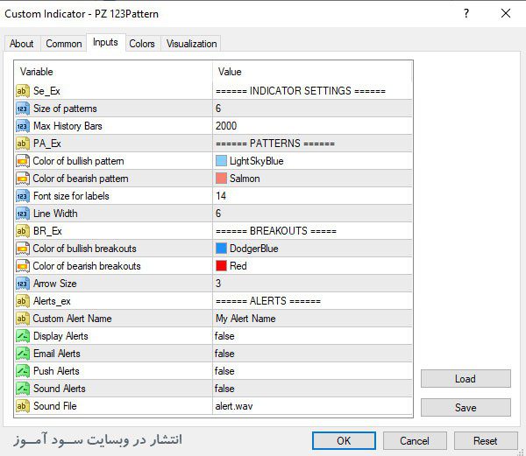This screenshot has height=456, width=526.
Task: Click the color icon beside Color of bullish breakouts
Action: [x=22, y=249]
